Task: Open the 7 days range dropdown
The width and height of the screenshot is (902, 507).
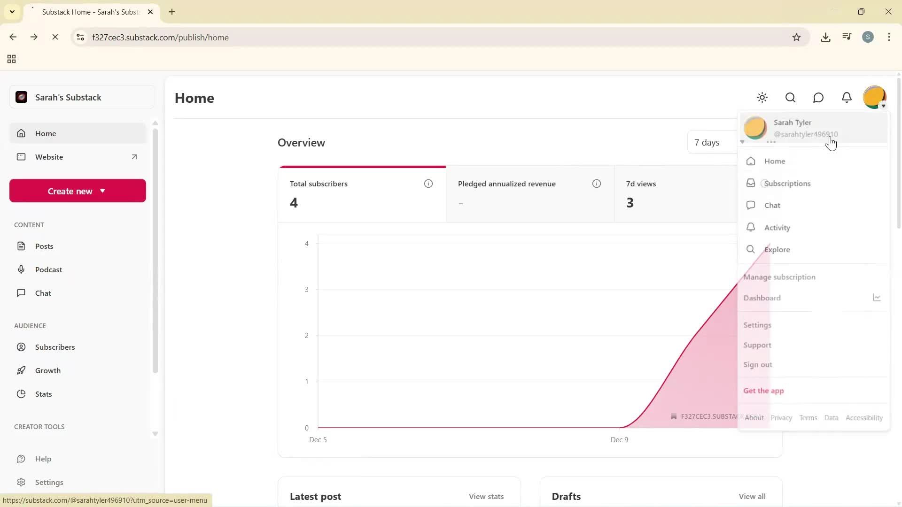Action: (709, 143)
